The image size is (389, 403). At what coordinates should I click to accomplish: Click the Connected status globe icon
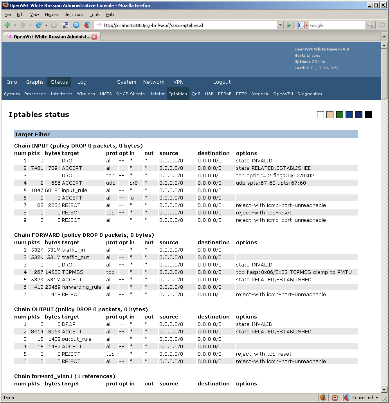[347, 398]
